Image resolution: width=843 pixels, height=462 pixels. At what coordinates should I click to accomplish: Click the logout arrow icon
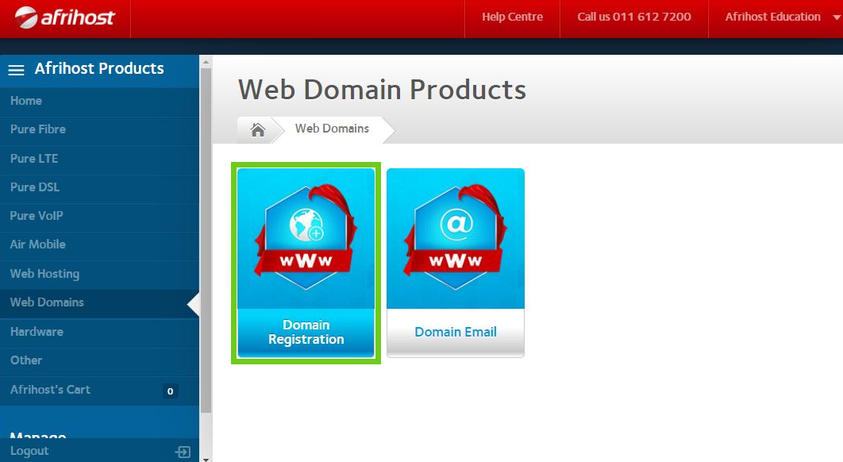[x=183, y=452]
